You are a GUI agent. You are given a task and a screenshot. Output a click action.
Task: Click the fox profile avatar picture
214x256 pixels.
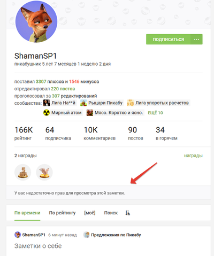[36, 21]
